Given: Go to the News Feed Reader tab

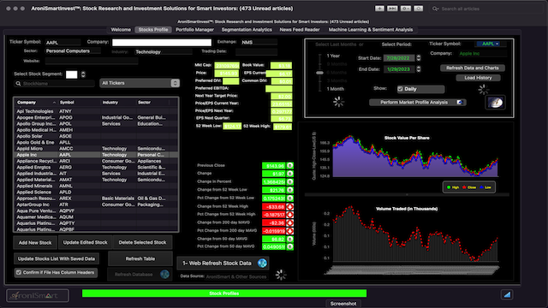Looking at the screenshot, I should pos(300,30).
